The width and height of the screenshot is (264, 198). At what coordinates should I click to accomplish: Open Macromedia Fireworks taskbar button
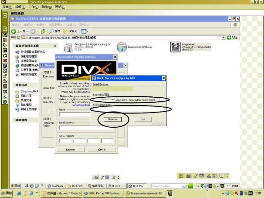(145, 193)
